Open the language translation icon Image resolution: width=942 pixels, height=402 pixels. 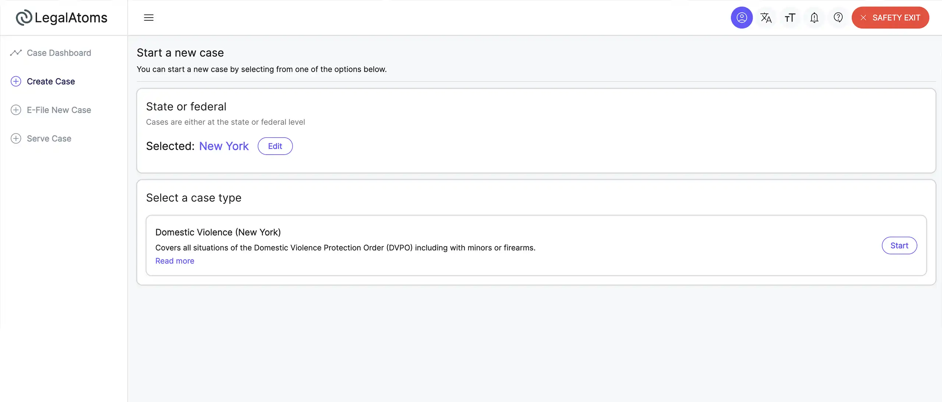(766, 18)
